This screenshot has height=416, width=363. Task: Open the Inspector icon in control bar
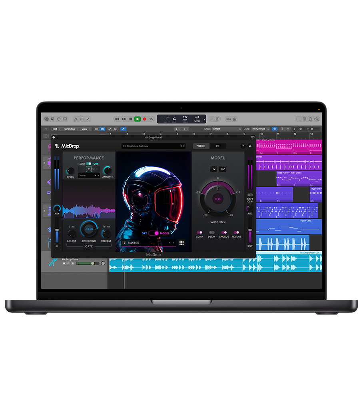[x=53, y=119]
